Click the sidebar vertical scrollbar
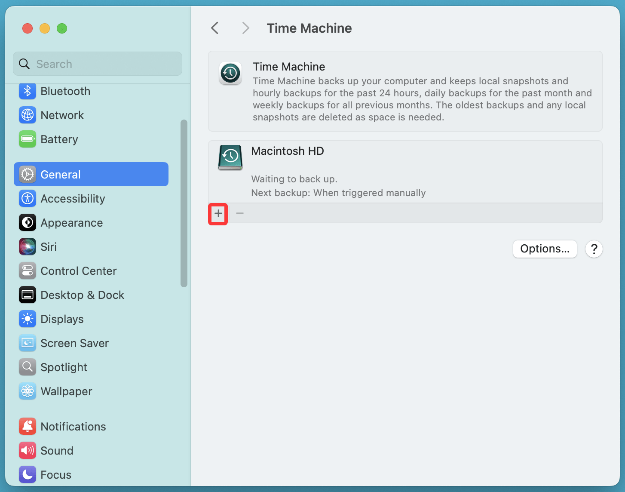Image resolution: width=625 pixels, height=492 pixels. 184,203
